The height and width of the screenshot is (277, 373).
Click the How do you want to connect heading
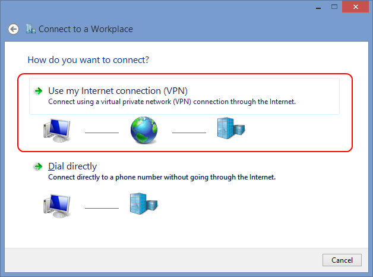point(88,60)
